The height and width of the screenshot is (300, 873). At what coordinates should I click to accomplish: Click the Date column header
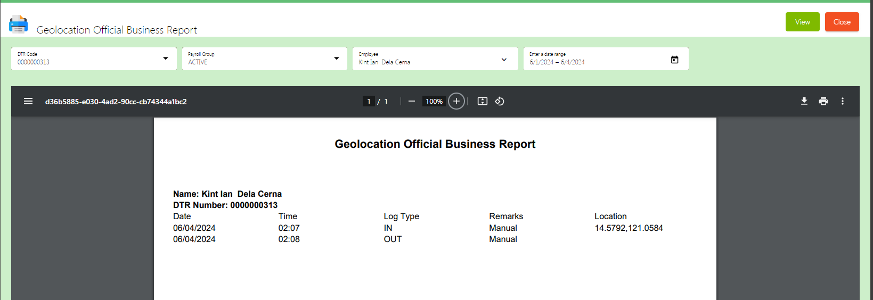182,216
